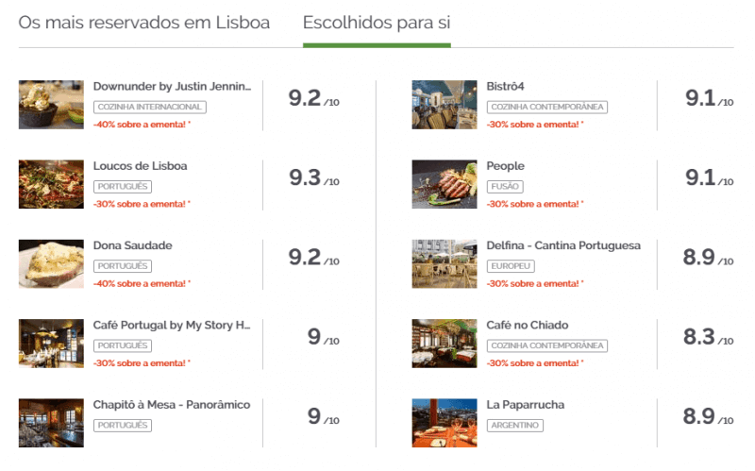Click the Bistrô4 dining room thumbnail

[445, 105]
